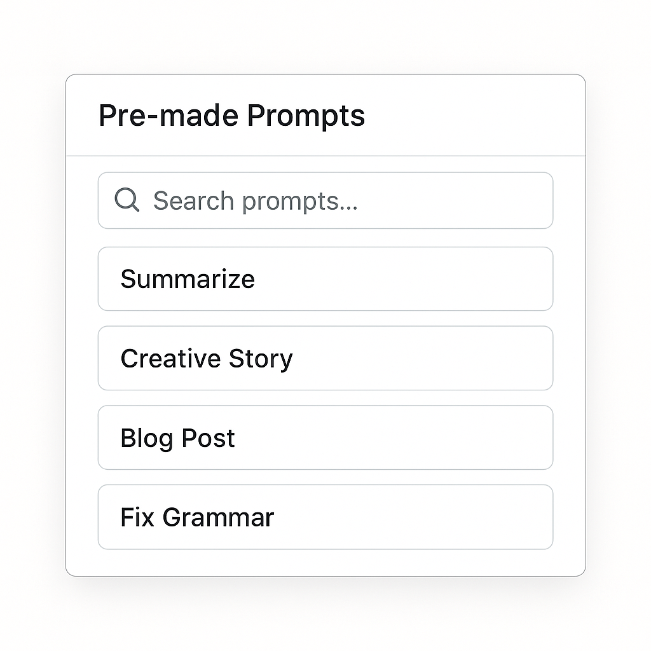This screenshot has width=651, height=651.
Task: Click the magnifying glass search icon
Action: (x=127, y=201)
